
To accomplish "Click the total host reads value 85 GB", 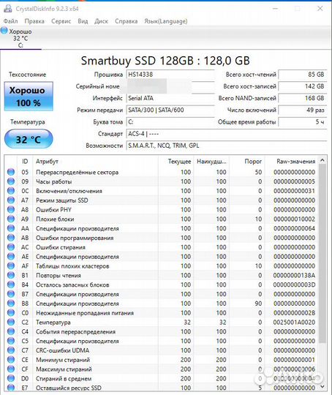I will pyautogui.click(x=303, y=75).
